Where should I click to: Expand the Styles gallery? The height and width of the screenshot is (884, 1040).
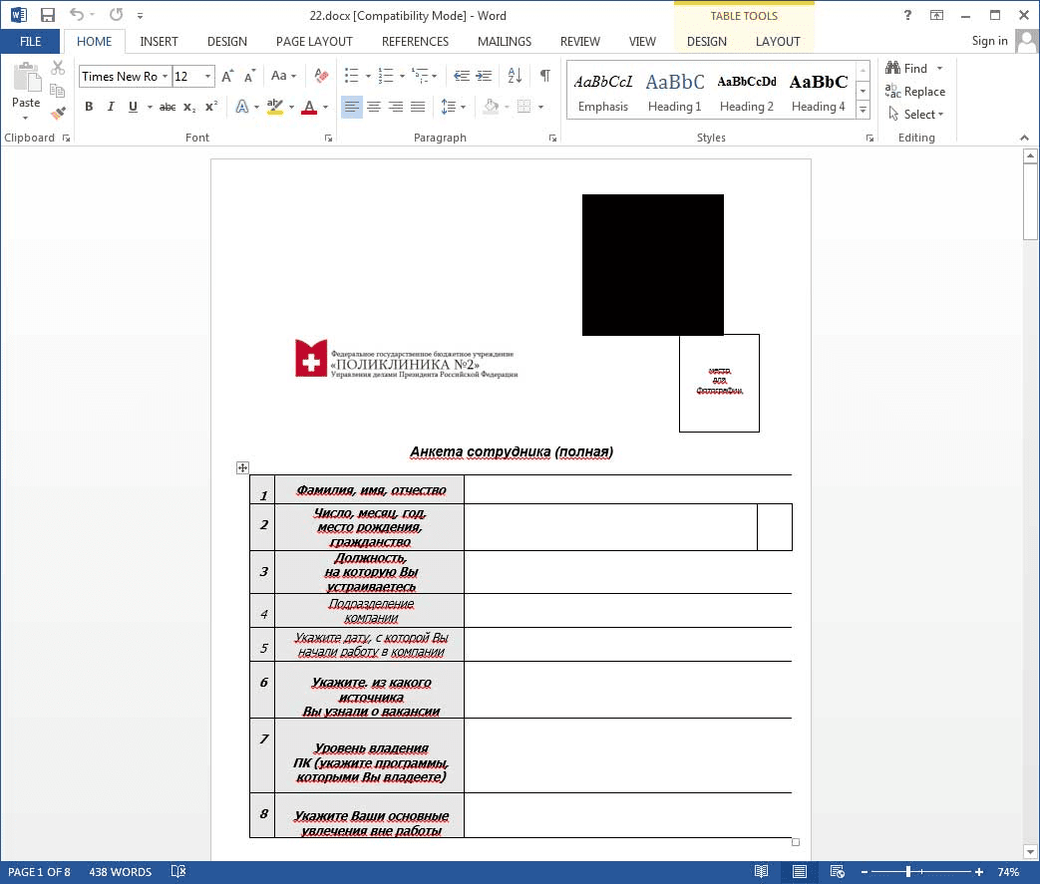[x=863, y=108]
